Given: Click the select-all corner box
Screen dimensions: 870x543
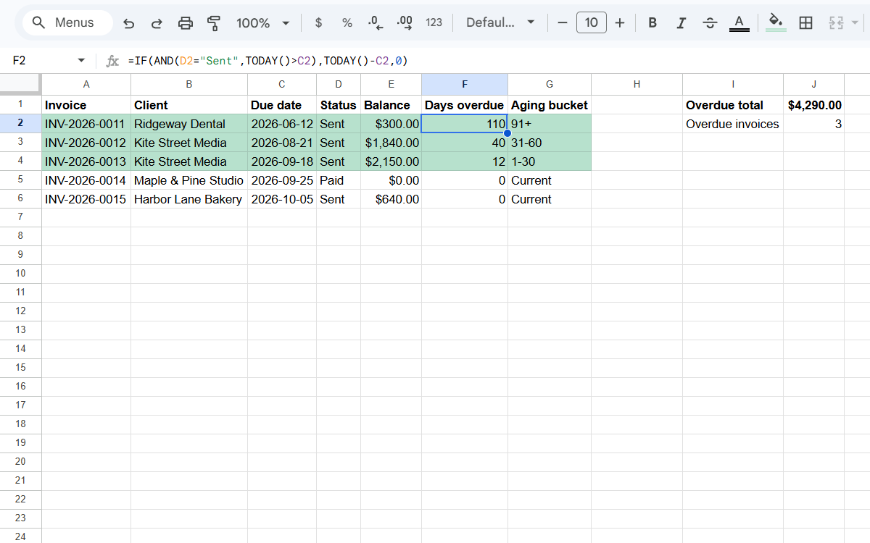Looking at the screenshot, I should (21, 84).
